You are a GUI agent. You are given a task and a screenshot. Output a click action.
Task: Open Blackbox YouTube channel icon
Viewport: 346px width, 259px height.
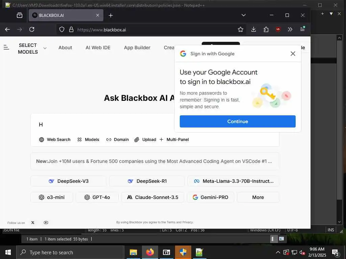(46, 223)
